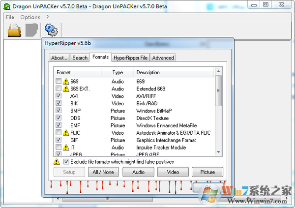Select the 'Extended 669' description text

point(151,89)
